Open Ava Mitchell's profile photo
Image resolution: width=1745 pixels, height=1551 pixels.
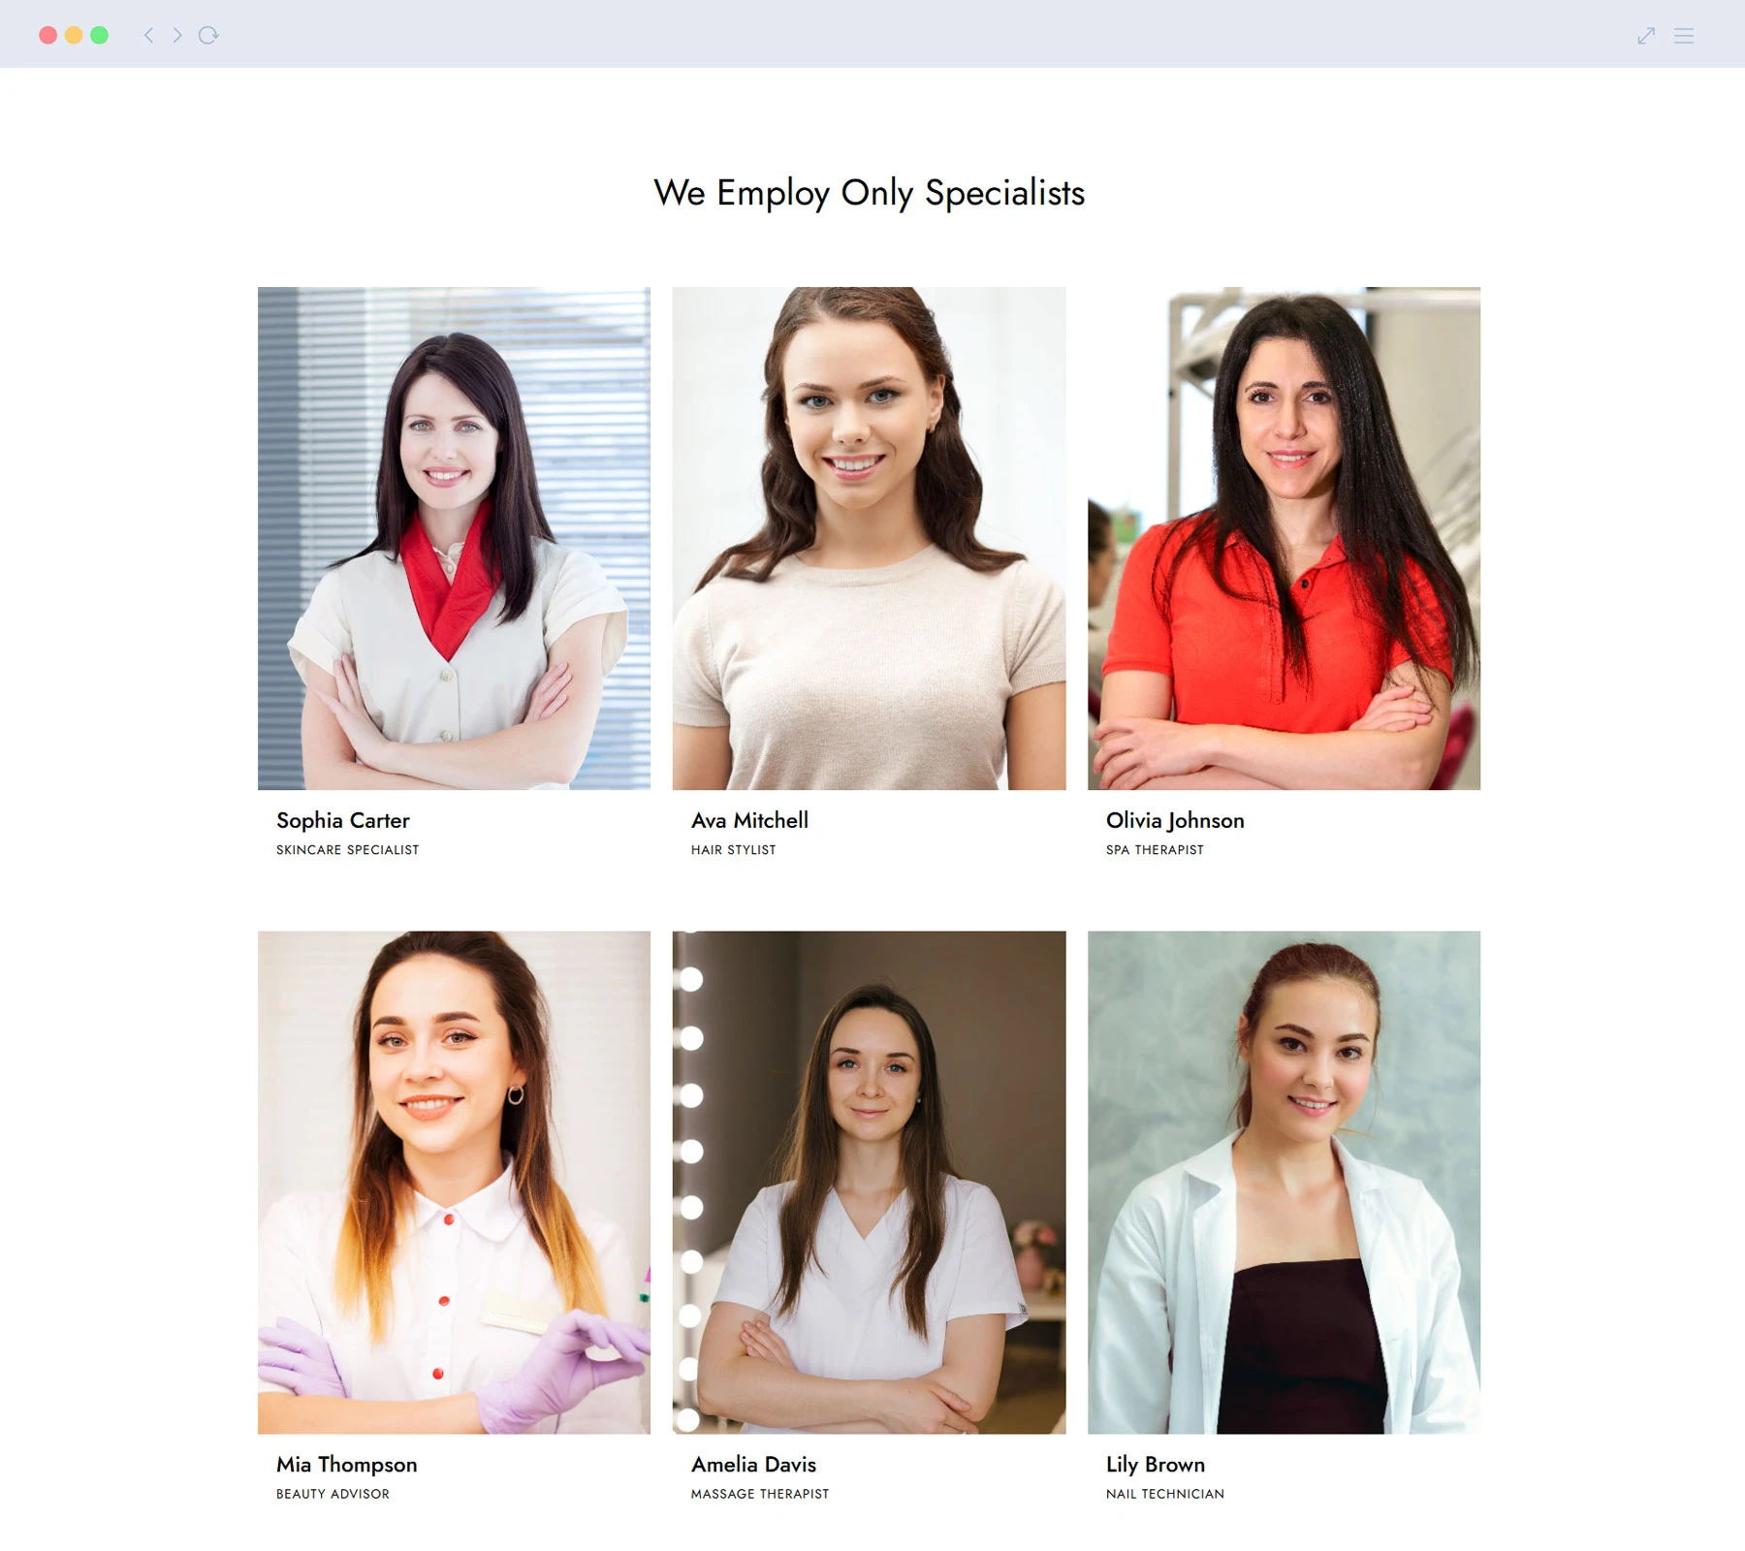tap(869, 538)
